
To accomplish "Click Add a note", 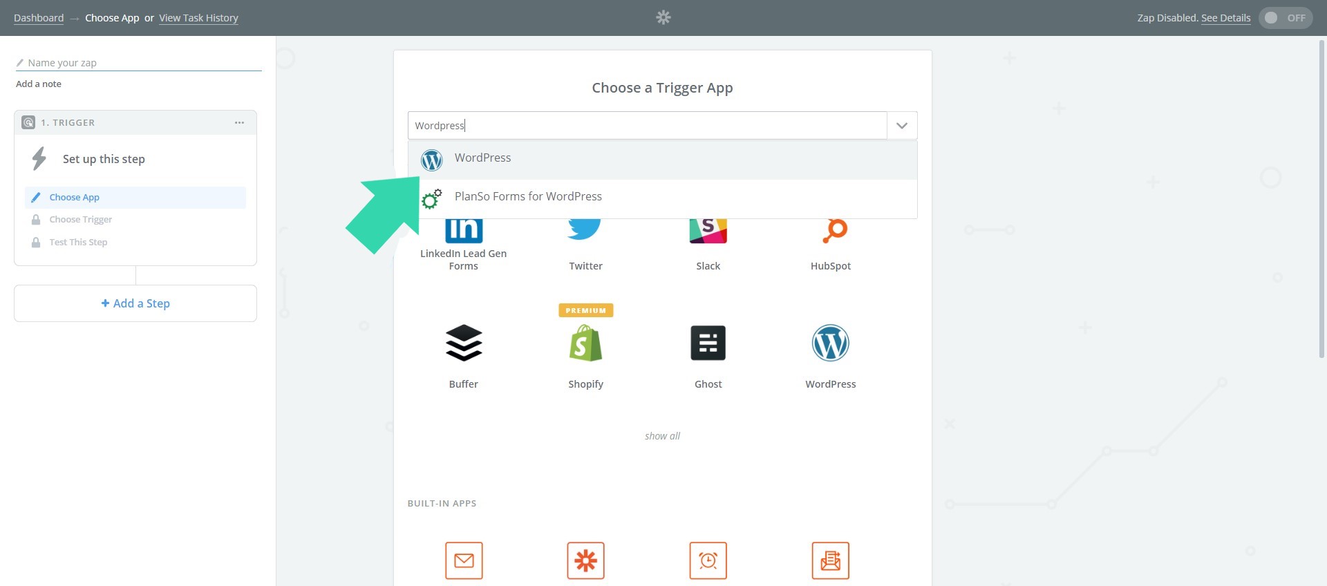I will (x=39, y=84).
